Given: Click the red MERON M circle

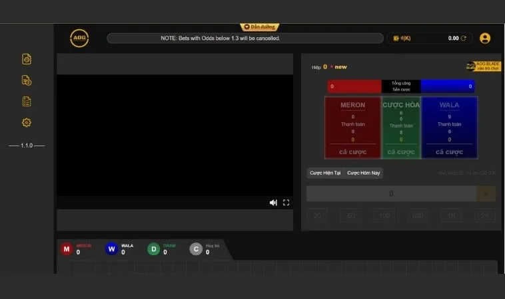Looking at the screenshot, I should pyautogui.click(x=67, y=249).
